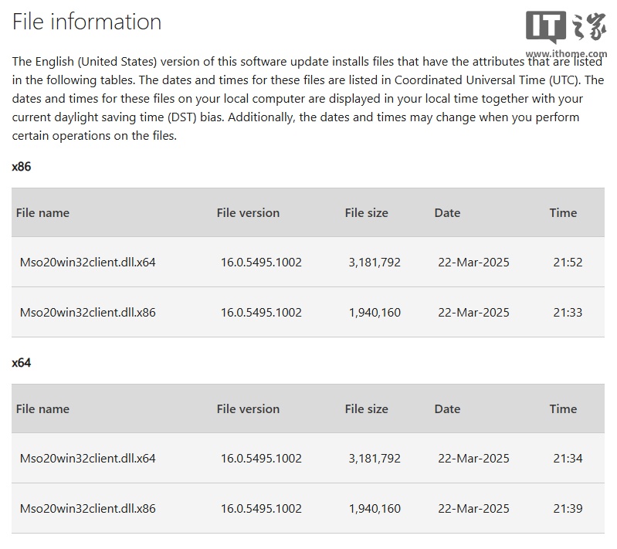The image size is (617, 549).
Task: Click the x86 section heading
Action: pos(22,166)
